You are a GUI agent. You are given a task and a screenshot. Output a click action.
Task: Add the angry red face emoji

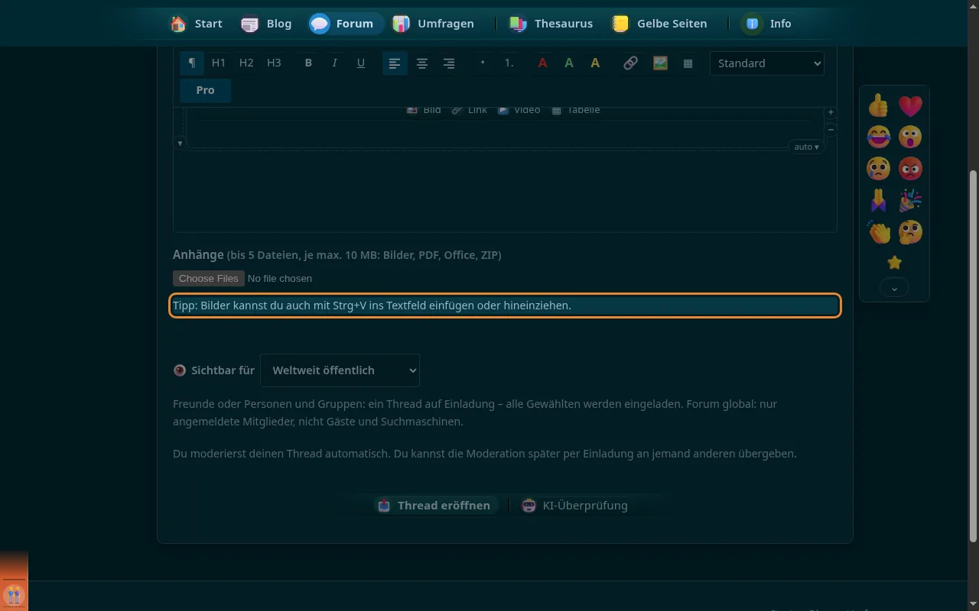pyautogui.click(x=910, y=168)
